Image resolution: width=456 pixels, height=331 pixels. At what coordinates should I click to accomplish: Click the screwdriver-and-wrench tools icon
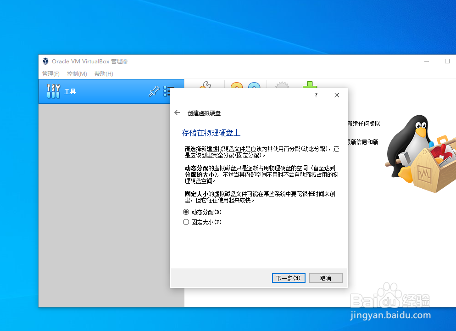tap(54, 91)
